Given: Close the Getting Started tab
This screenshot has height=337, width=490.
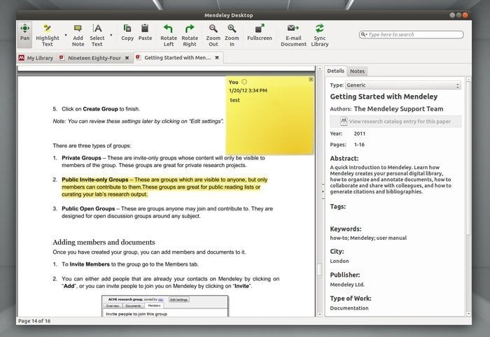Looking at the screenshot, I should [x=217, y=58].
